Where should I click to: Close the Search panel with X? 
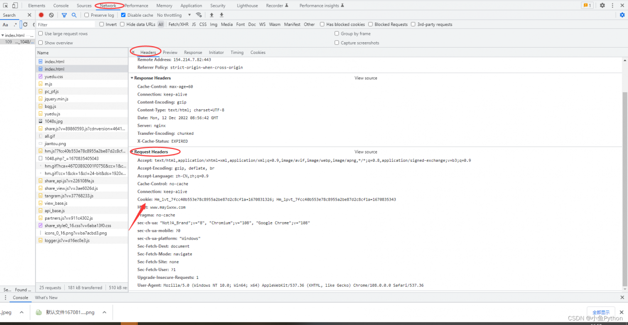pyautogui.click(x=29, y=15)
